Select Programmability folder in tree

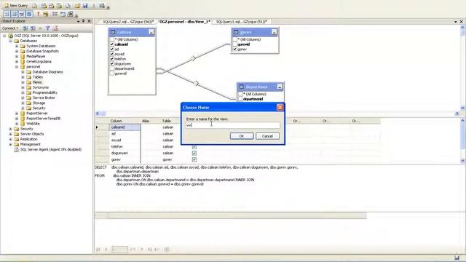45,92
